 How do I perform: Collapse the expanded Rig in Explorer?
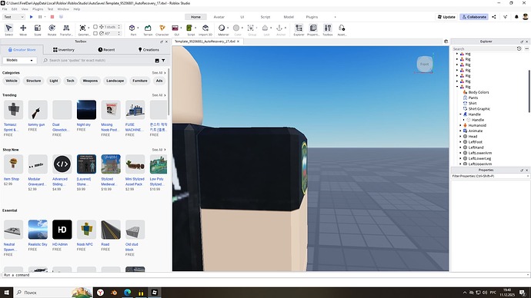[x=457, y=87]
